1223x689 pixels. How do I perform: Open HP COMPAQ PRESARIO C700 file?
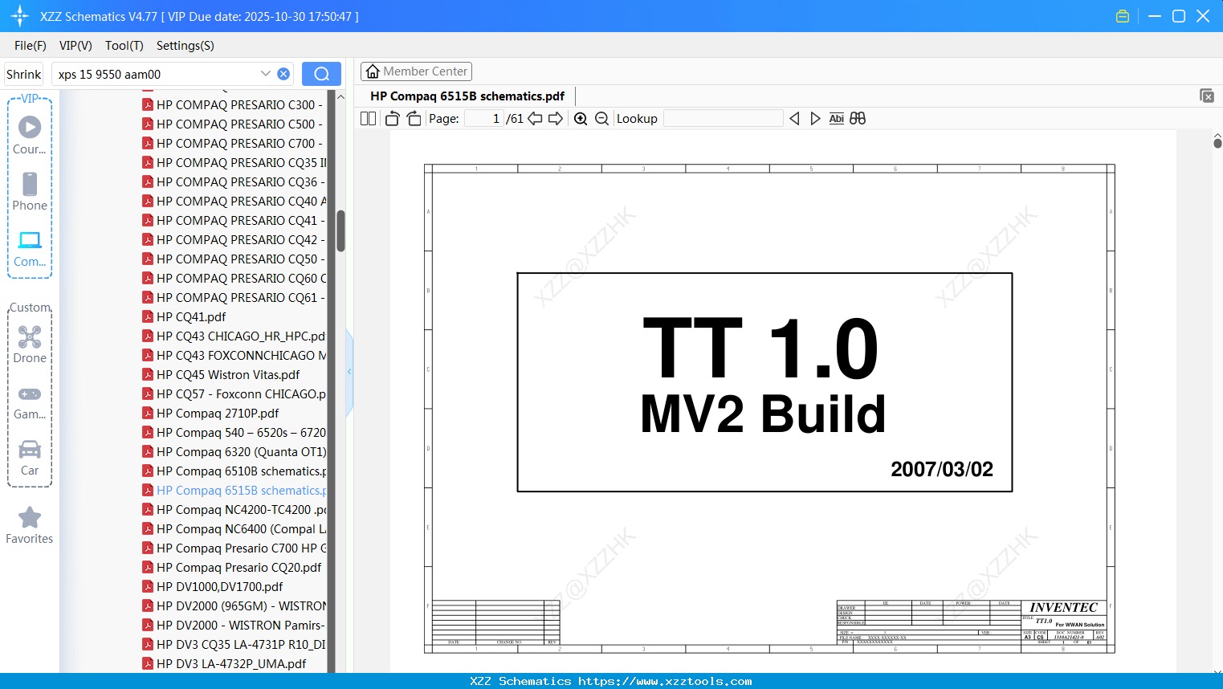(234, 143)
